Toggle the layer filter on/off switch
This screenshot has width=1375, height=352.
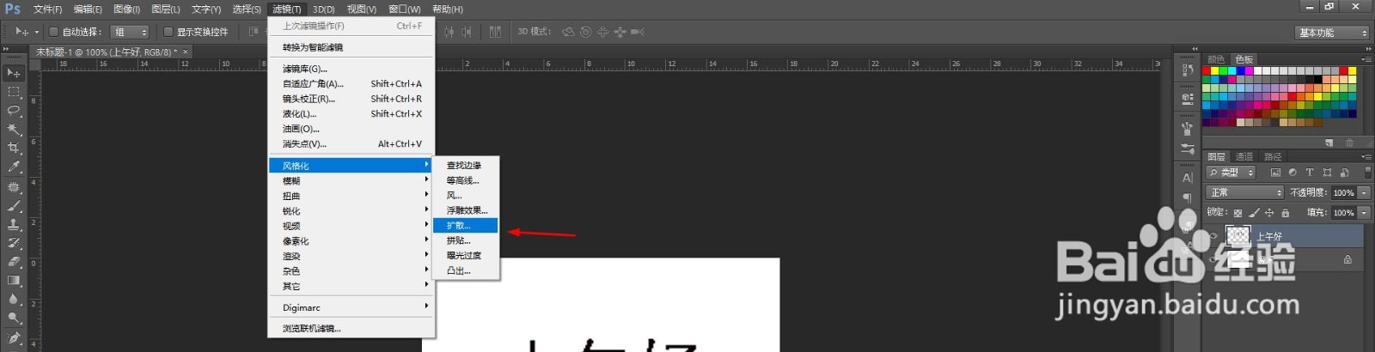click(x=1367, y=173)
